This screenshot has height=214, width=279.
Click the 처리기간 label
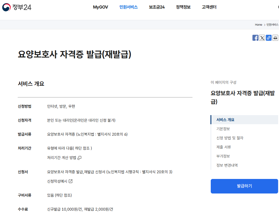coord(25,148)
